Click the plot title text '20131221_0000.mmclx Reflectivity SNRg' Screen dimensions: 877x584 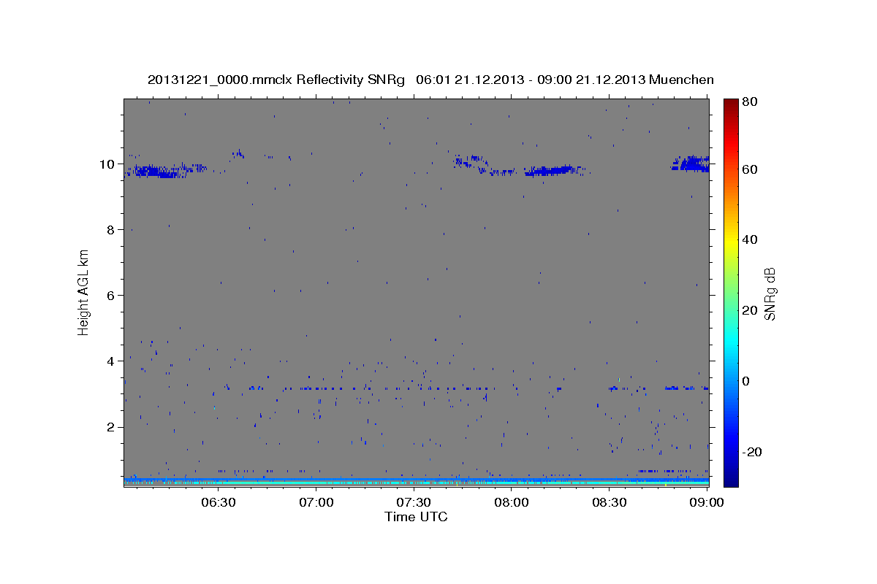[276, 80]
